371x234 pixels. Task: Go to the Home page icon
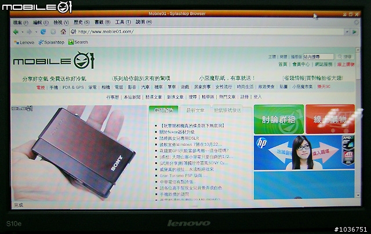pos(63,31)
